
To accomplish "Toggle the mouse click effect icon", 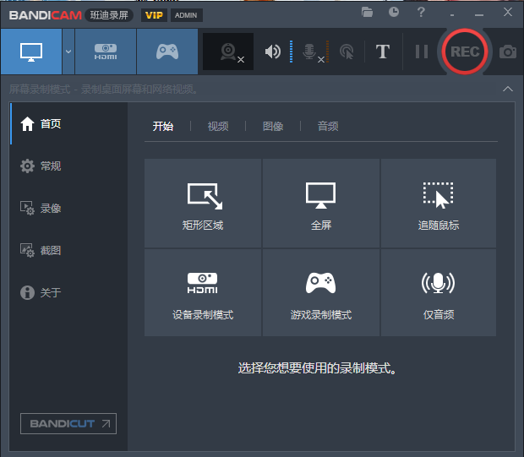I will pos(347,52).
